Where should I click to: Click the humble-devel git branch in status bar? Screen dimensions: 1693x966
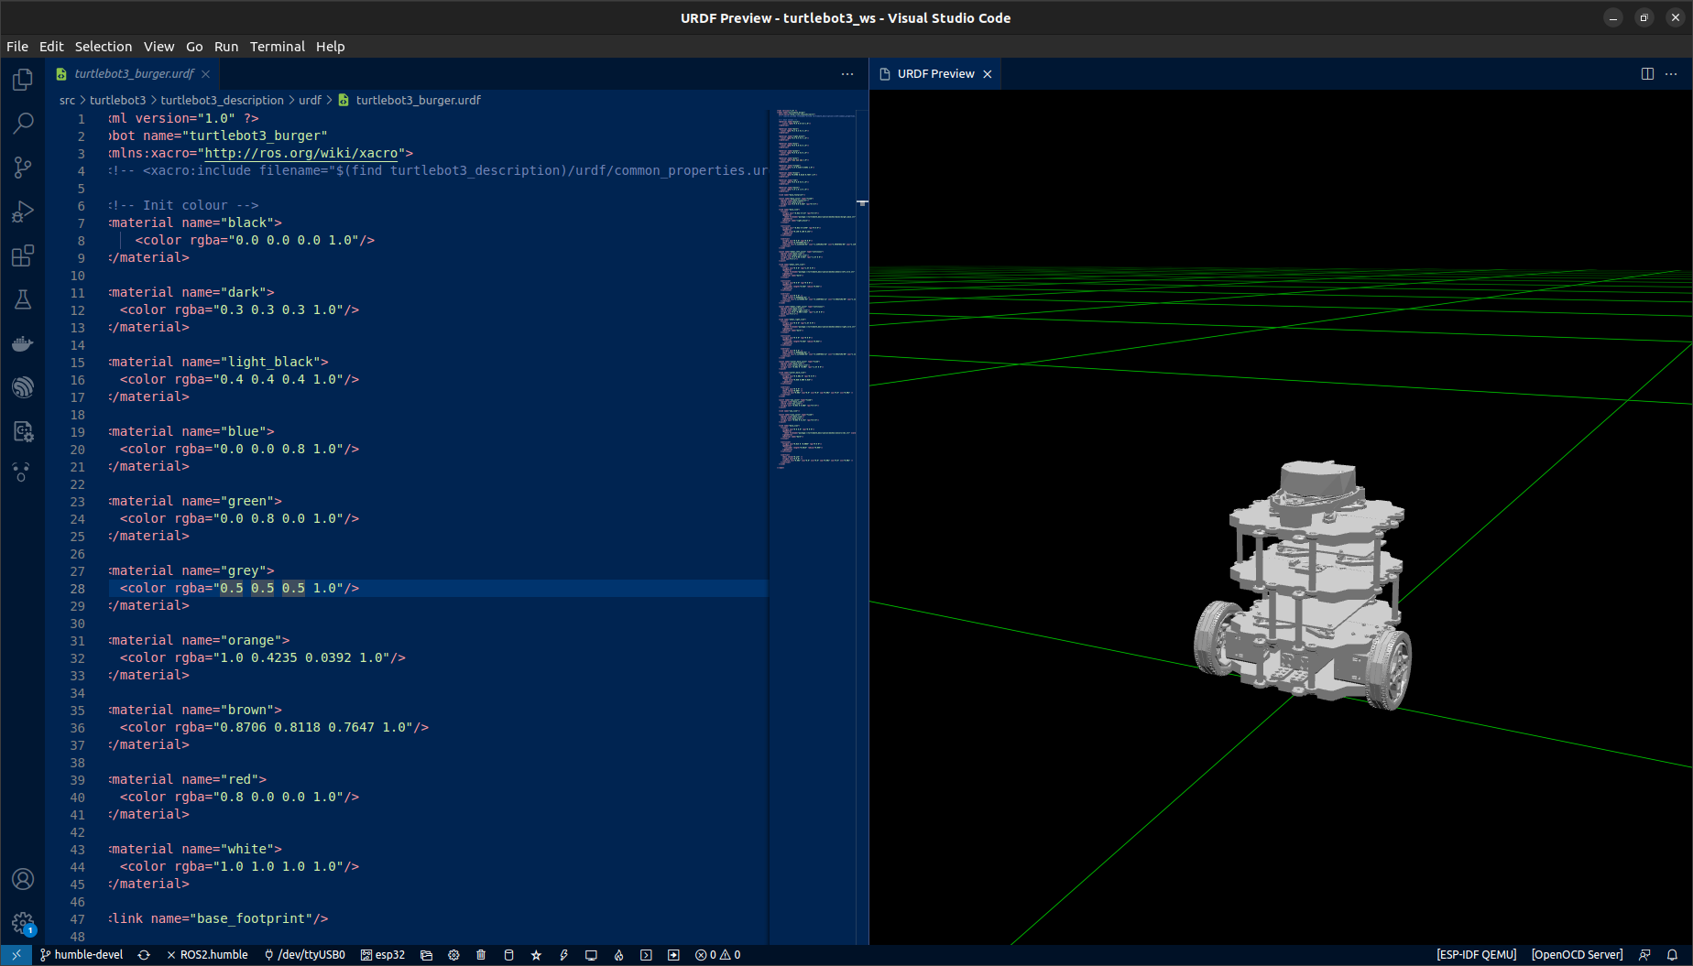pyautogui.click(x=82, y=955)
